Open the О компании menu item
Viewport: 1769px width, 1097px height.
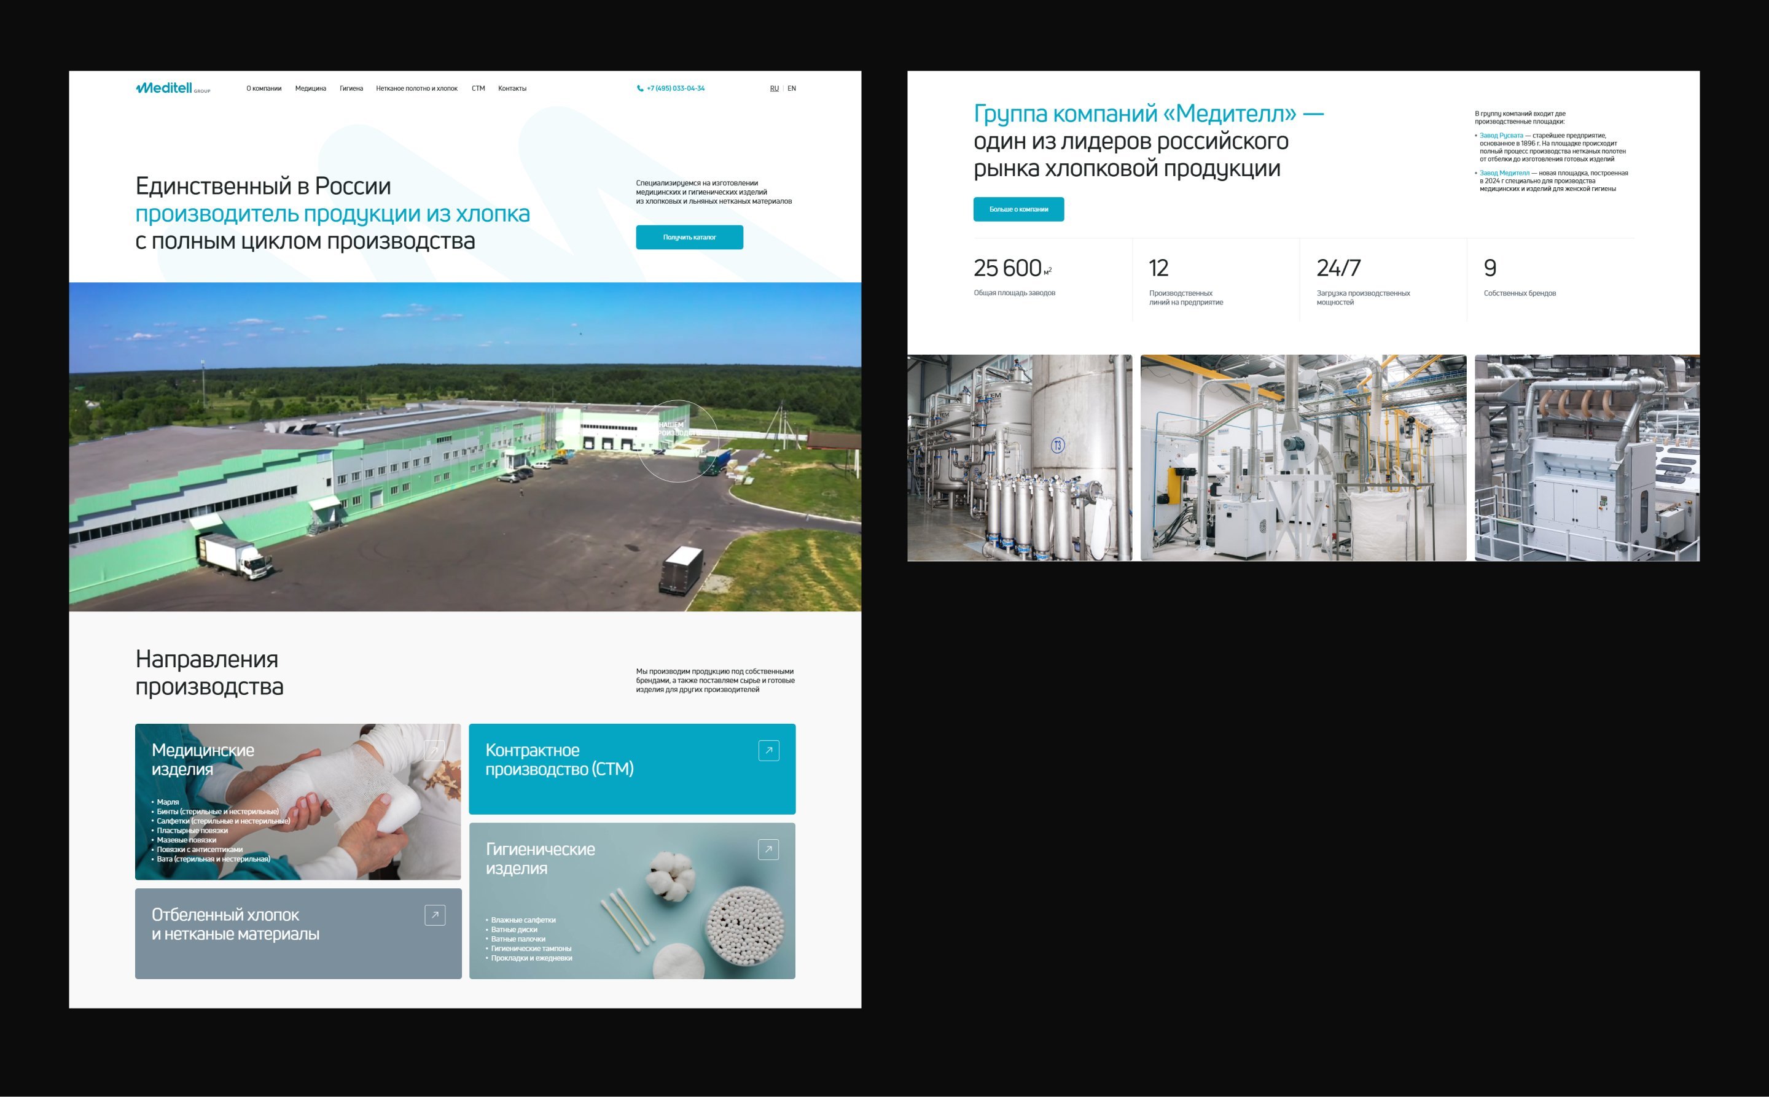click(264, 88)
